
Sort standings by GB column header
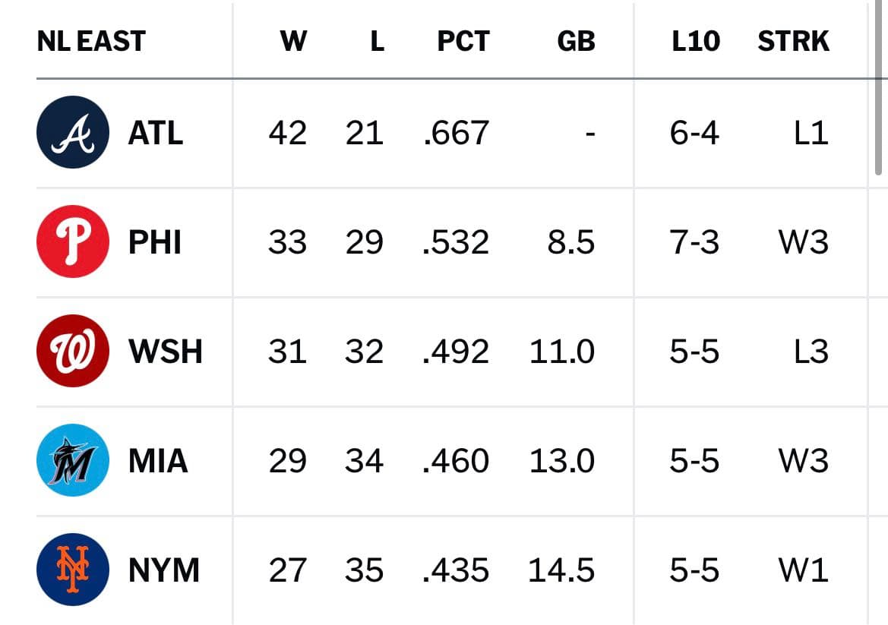click(576, 41)
